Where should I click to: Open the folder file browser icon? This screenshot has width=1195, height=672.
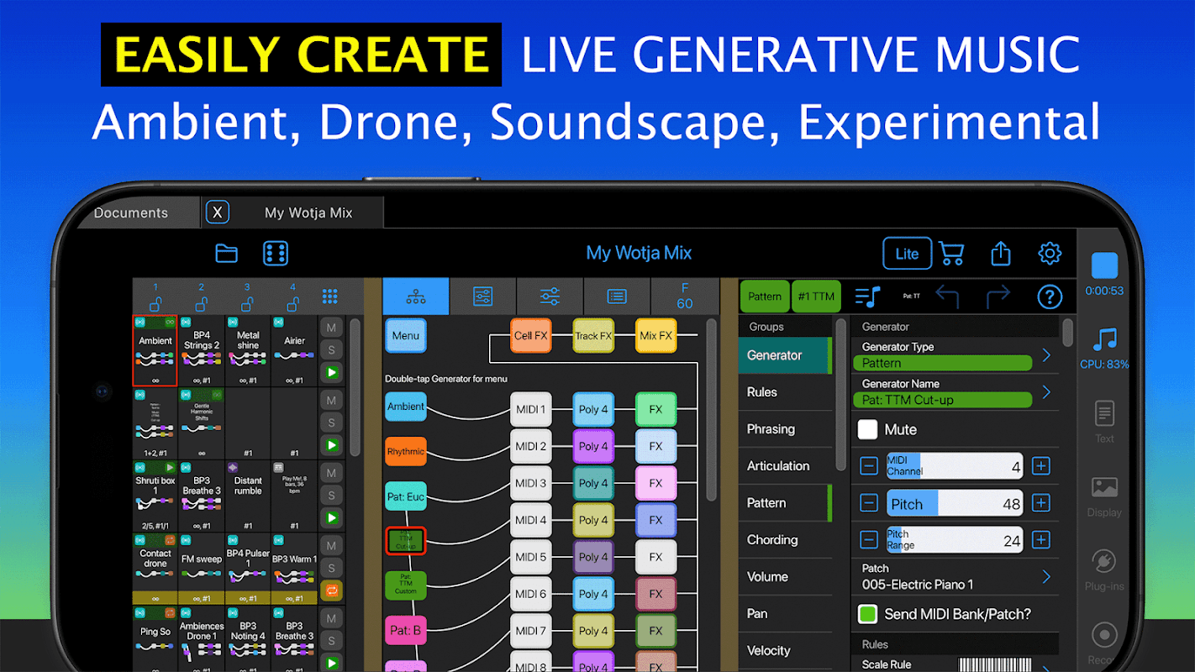(x=227, y=253)
